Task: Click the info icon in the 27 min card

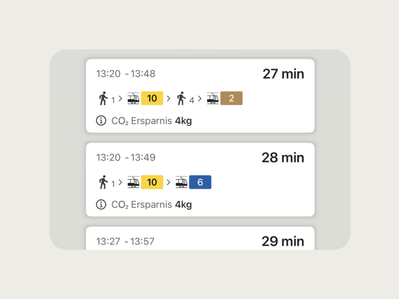Action: (x=101, y=121)
